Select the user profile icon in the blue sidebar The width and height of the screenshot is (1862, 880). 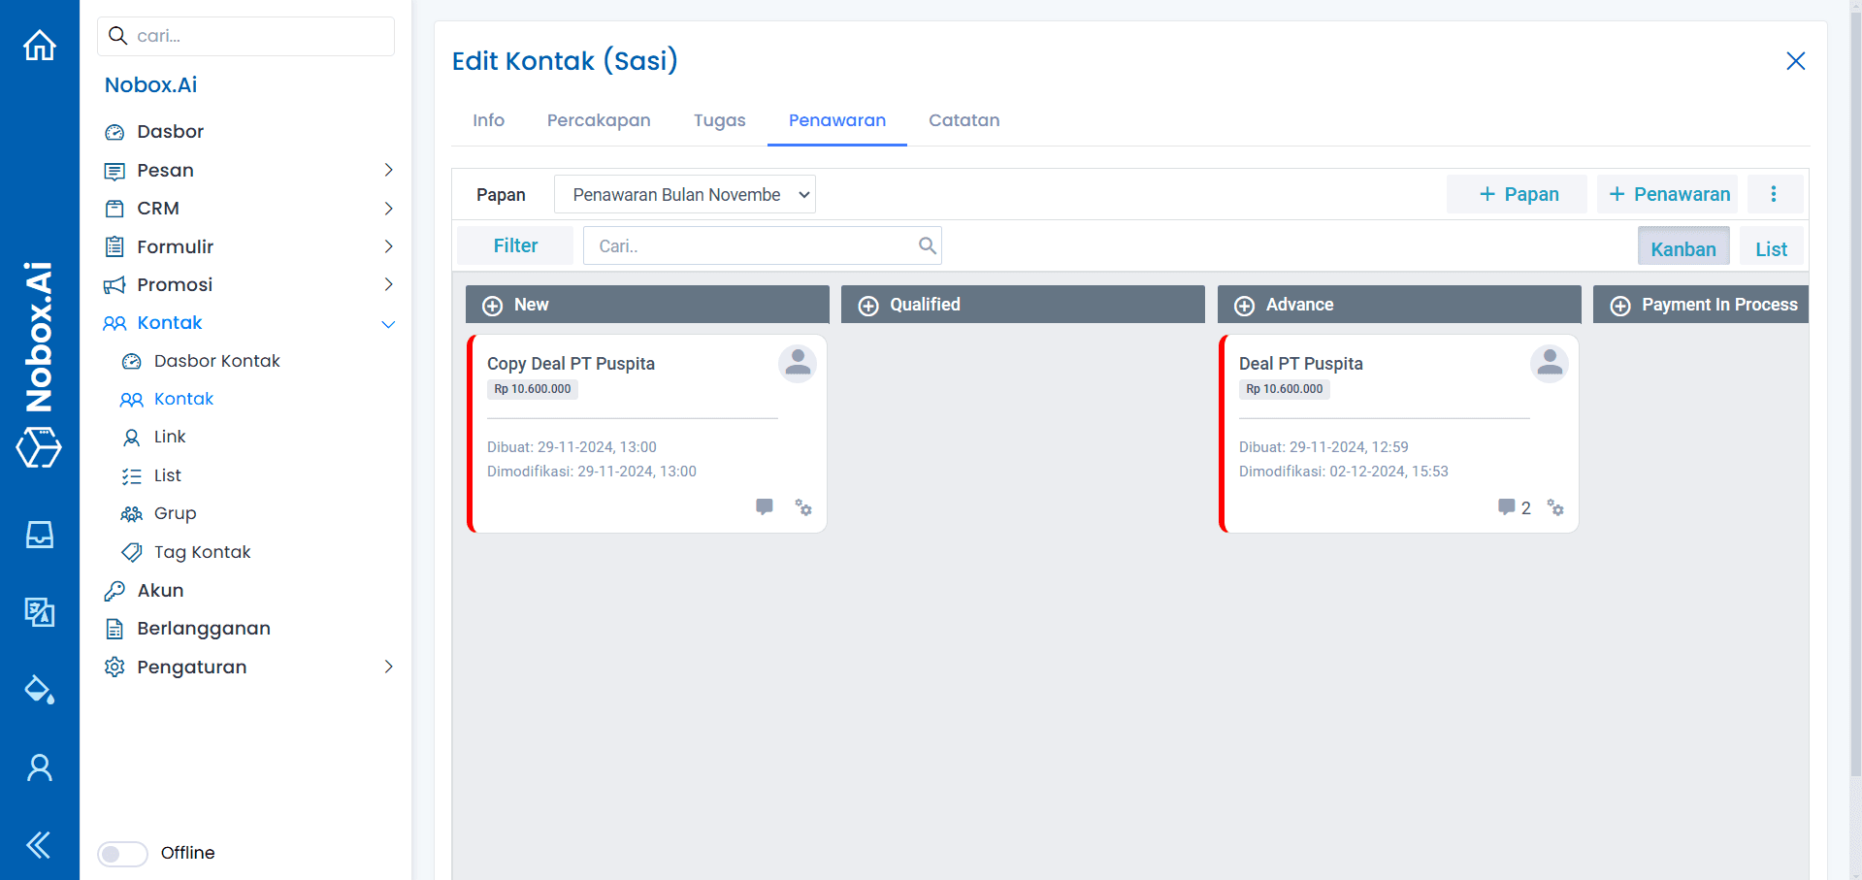tap(39, 766)
